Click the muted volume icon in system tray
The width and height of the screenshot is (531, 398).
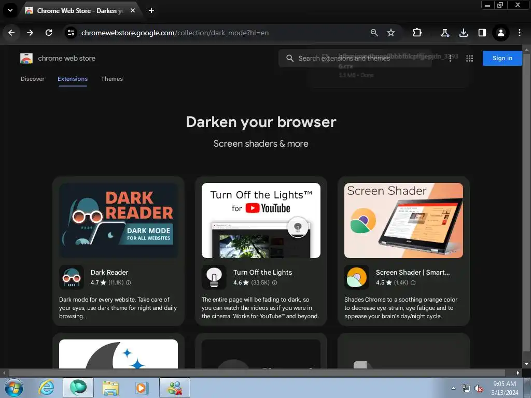coord(479,389)
